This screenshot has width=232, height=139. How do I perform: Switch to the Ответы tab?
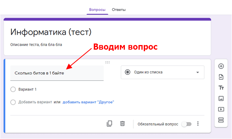pyautogui.click(x=119, y=10)
